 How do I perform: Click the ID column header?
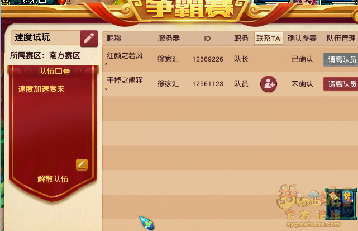pyautogui.click(x=207, y=39)
